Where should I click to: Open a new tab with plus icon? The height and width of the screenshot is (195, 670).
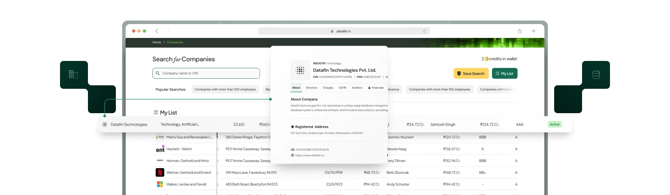tap(534, 31)
